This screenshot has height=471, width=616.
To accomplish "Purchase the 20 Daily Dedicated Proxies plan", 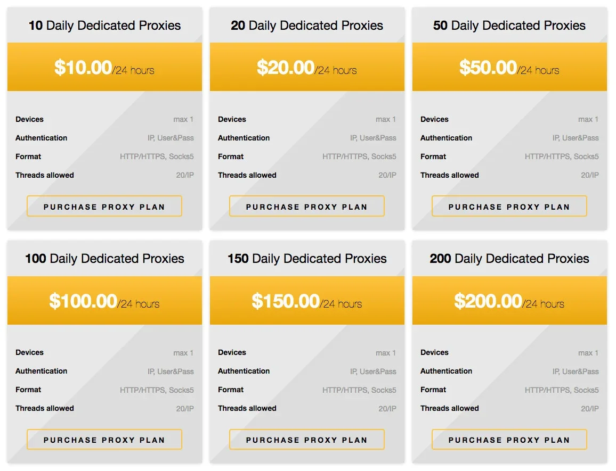I will [307, 206].
